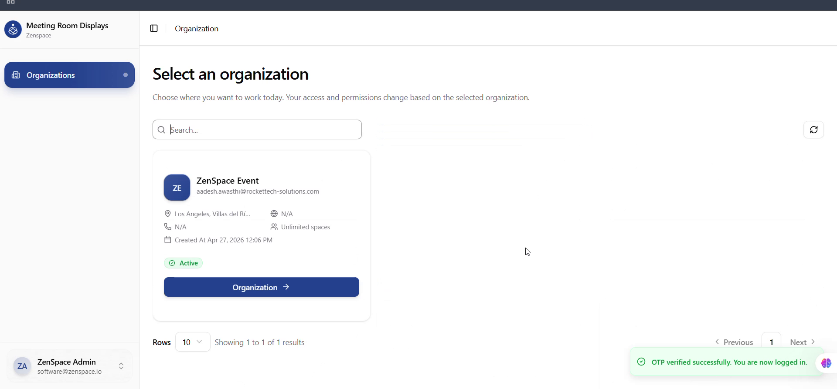Screen dimensions: 837x389
Task: Click the Meeting Room Displays logo icon
Action: tap(13, 30)
